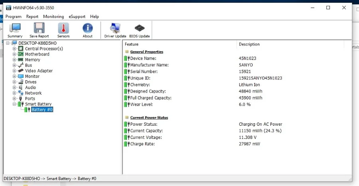Select the Battery #0 tree item
359x186 pixels.
[42, 109]
